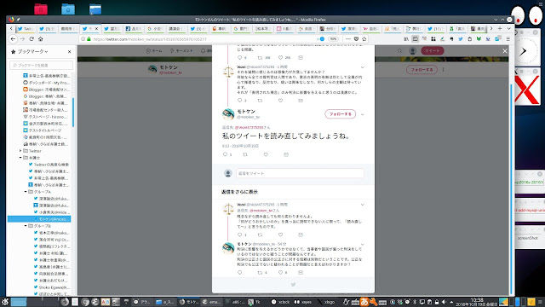Screen dimensions: 545x307
Task: Open profile avatar menu in Twitter header
Action: tap(412, 51)
